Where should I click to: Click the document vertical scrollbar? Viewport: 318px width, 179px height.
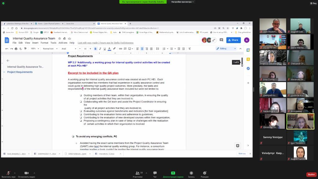pos(242,62)
